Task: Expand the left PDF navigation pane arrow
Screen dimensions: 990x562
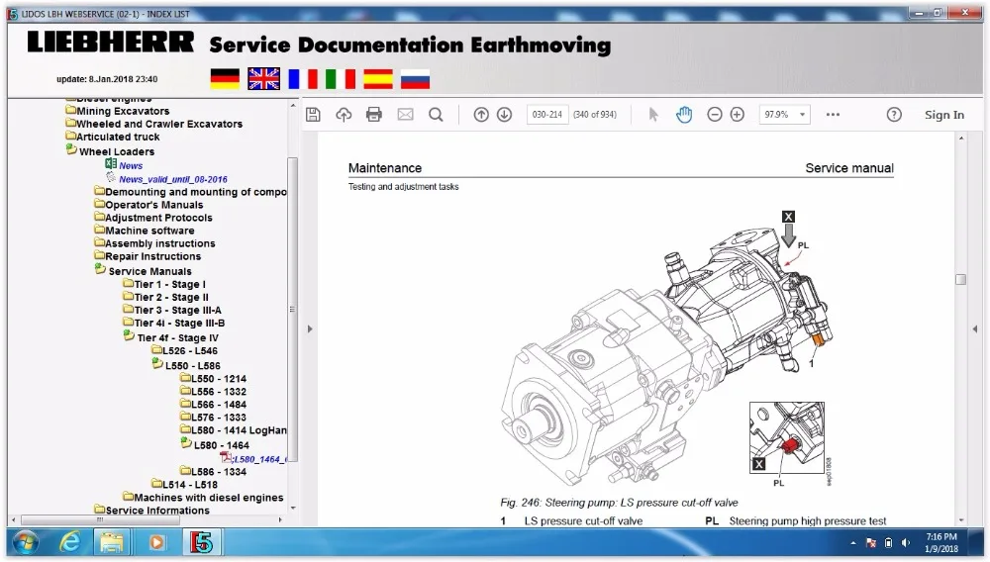Action: (309, 328)
